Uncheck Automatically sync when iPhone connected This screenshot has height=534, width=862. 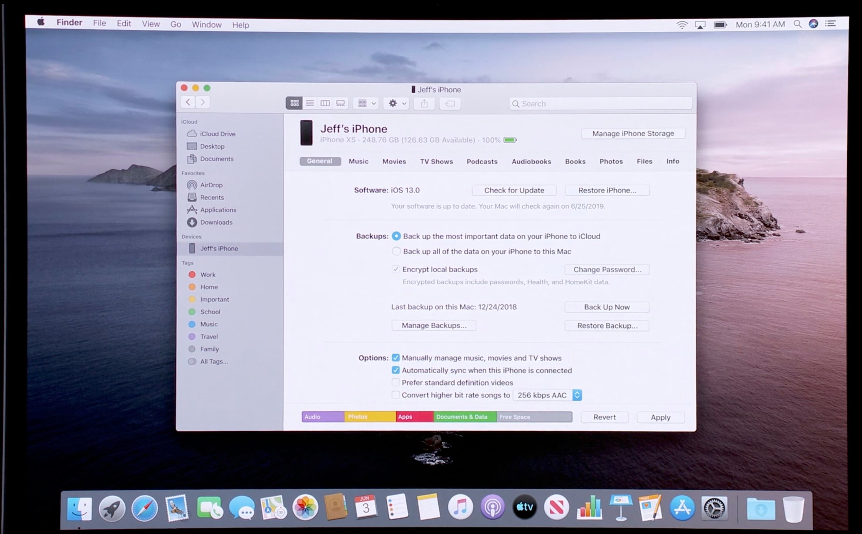pyautogui.click(x=395, y=370)
